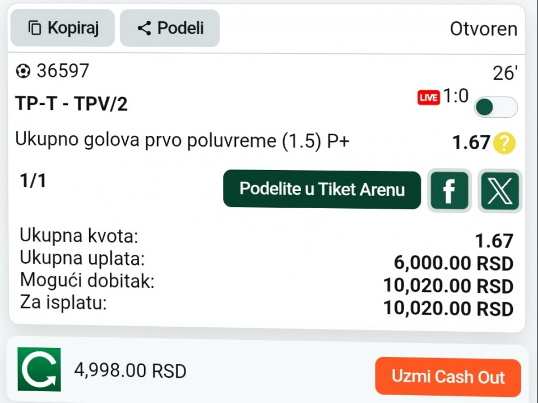Click the Ukupno golova prvo poluvreme bet line
Viewport: 538px width, 403px height.
(182, 140)
